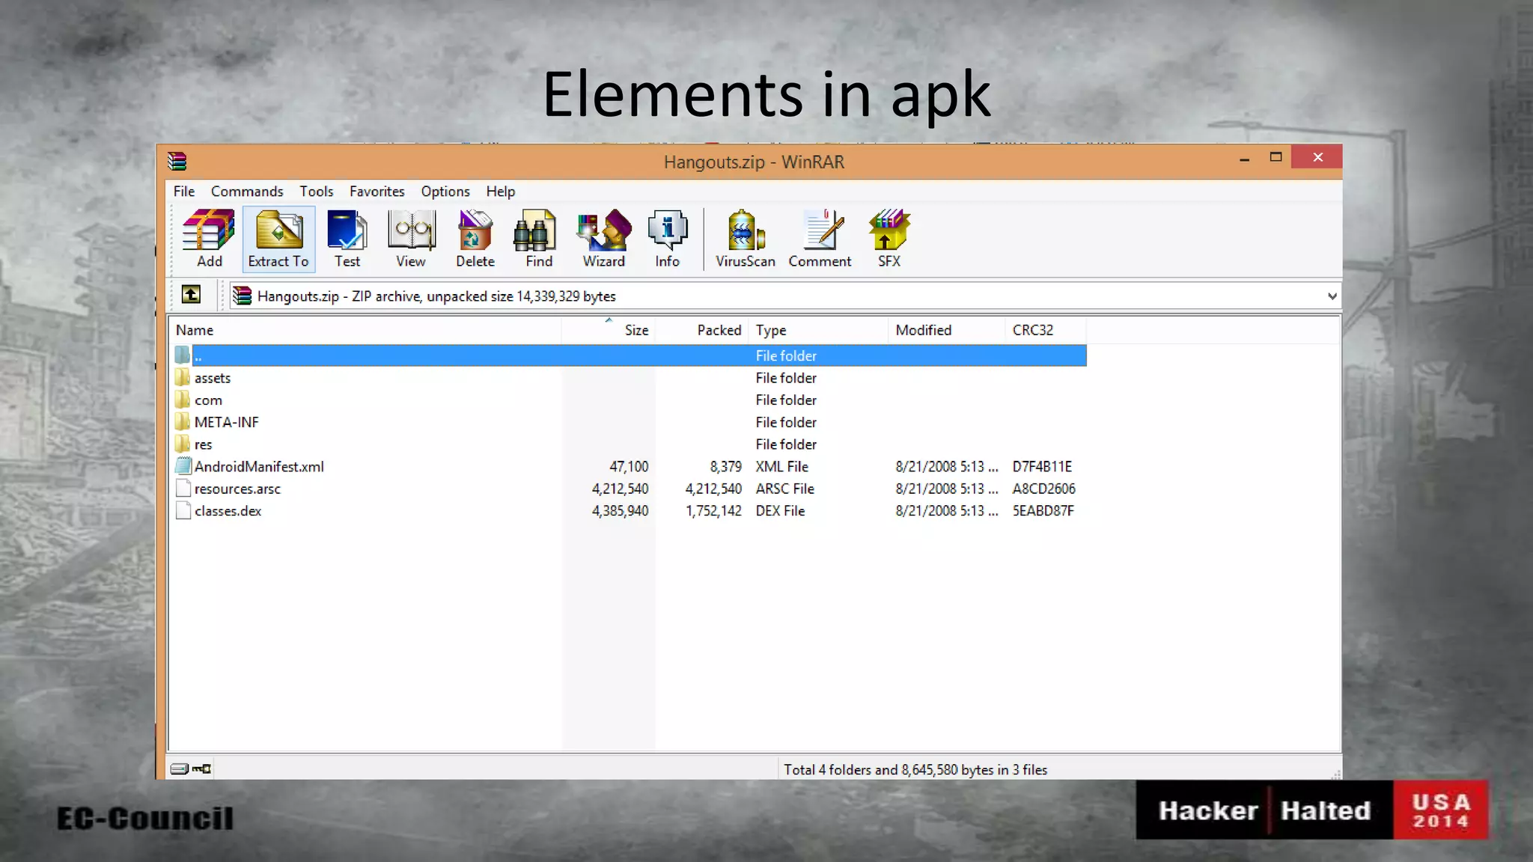This screenshot has width=1533, height=862.
Task: Click size value 47,100
Action: click(x=629, y=466)
